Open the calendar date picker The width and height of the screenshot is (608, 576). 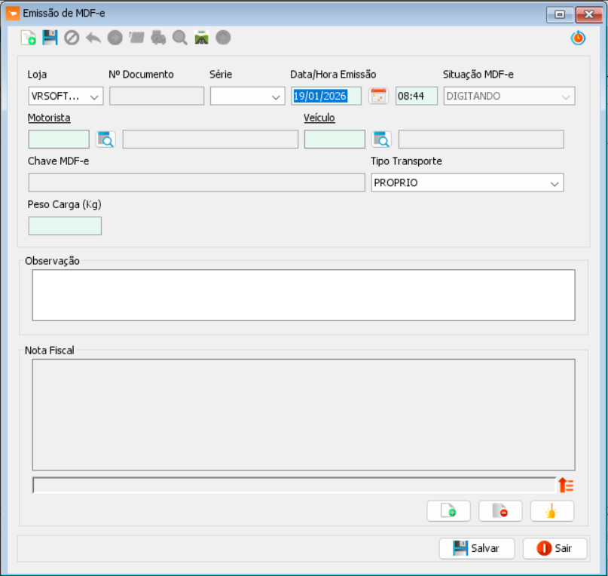coord(377,97)
